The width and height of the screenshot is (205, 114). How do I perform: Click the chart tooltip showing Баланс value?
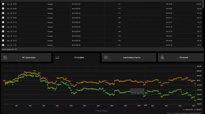coord(137,91)
